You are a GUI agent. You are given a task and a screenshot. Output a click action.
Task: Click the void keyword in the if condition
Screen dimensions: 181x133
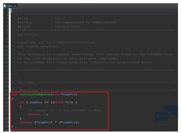[59, 102]
